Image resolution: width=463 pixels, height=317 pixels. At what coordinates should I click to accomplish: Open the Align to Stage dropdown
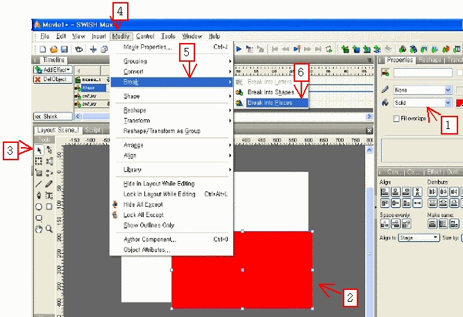click(419, 238)
